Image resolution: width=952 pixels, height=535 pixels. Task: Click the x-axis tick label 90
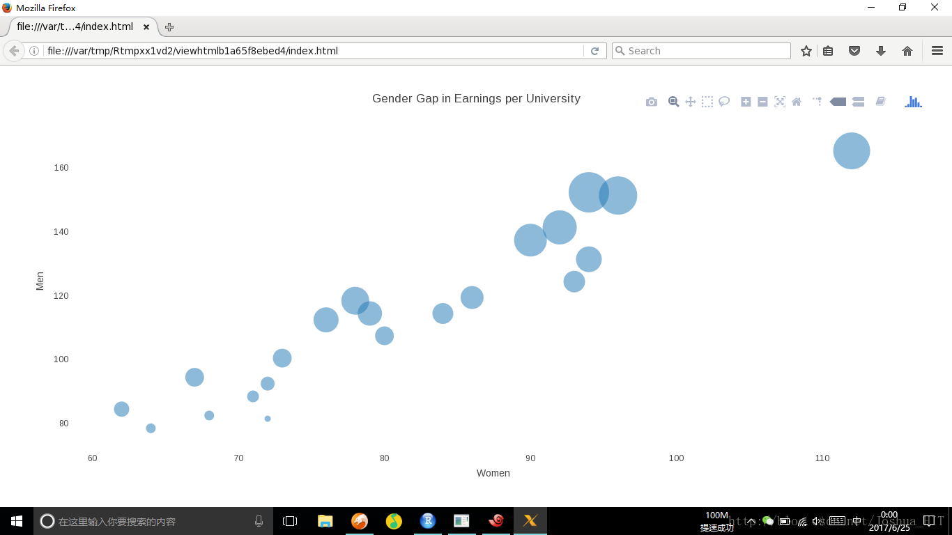(x=530, y=458)
